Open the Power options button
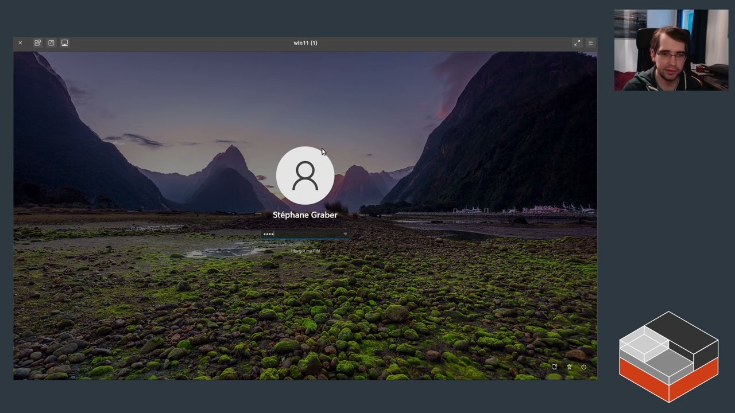 pyautogui.click(x=584, y=367)
